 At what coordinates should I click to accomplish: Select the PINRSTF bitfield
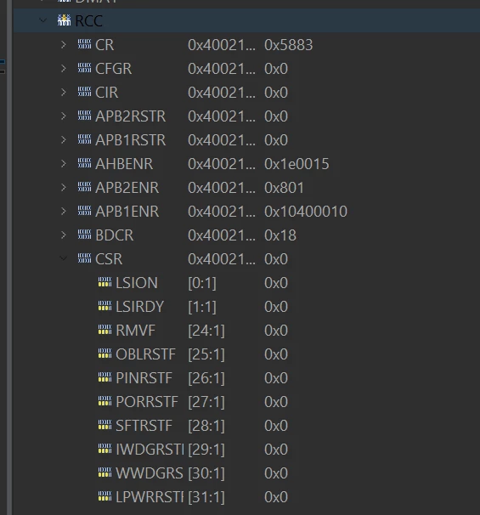pos(246,377)
